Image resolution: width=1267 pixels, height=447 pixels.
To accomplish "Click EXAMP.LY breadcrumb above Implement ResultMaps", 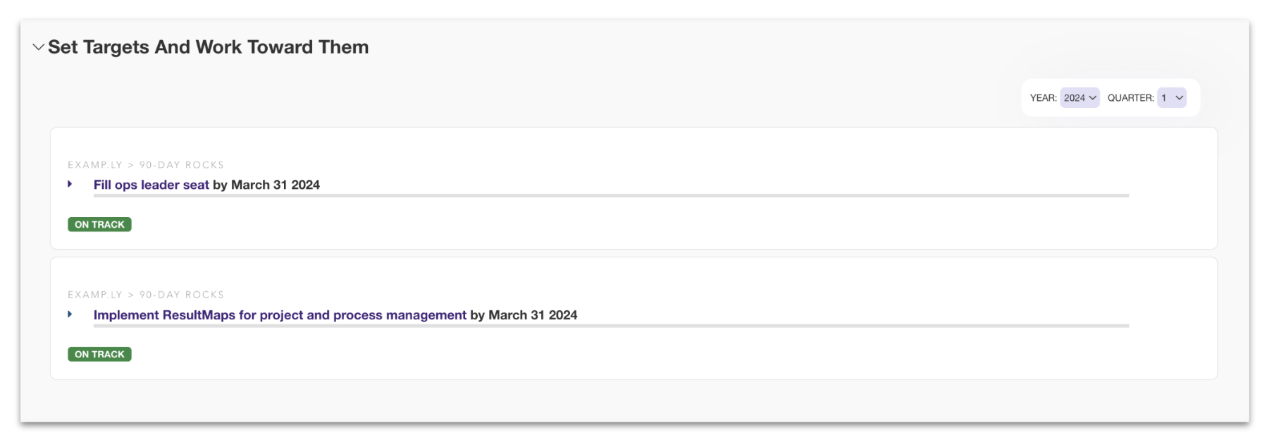I will [x=95, y=295].
